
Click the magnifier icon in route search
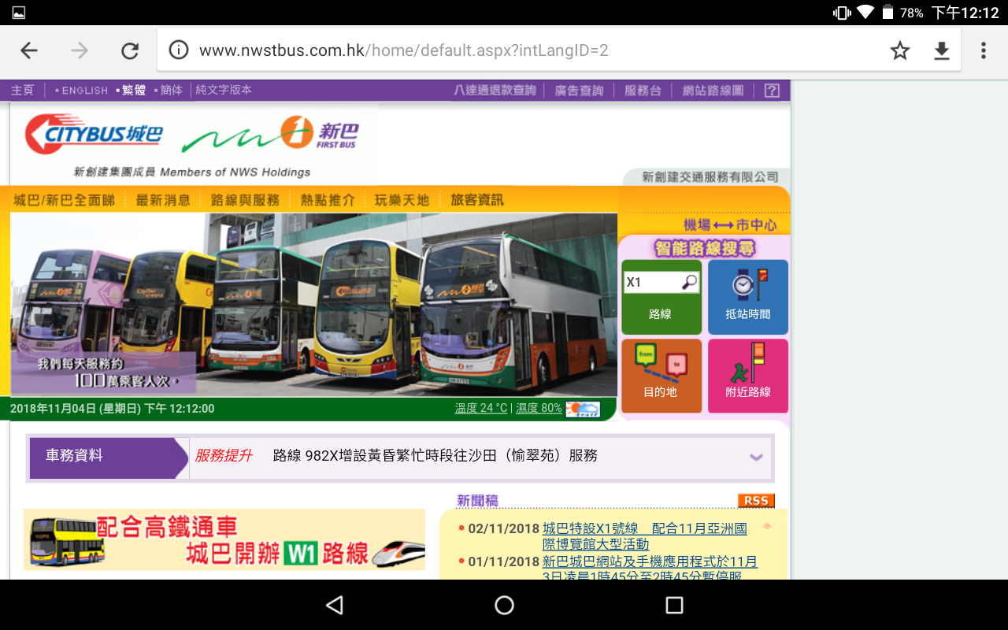pos(689,282)
